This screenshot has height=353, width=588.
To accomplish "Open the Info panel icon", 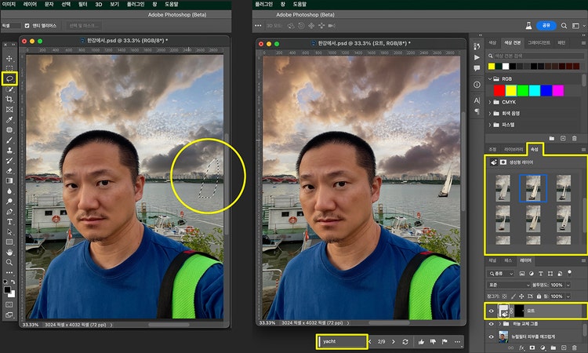I will 477,85.
